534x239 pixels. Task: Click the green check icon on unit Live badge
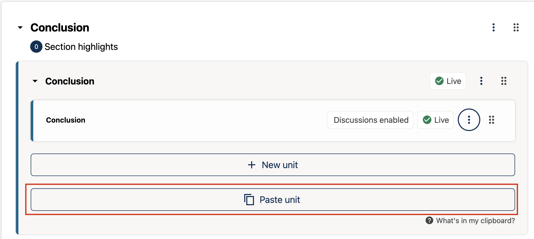point(427,120)
